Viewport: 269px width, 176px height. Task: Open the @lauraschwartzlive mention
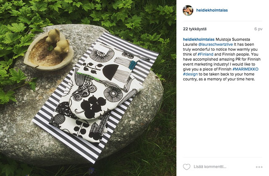pyautogui.click(x=216, y=44)
